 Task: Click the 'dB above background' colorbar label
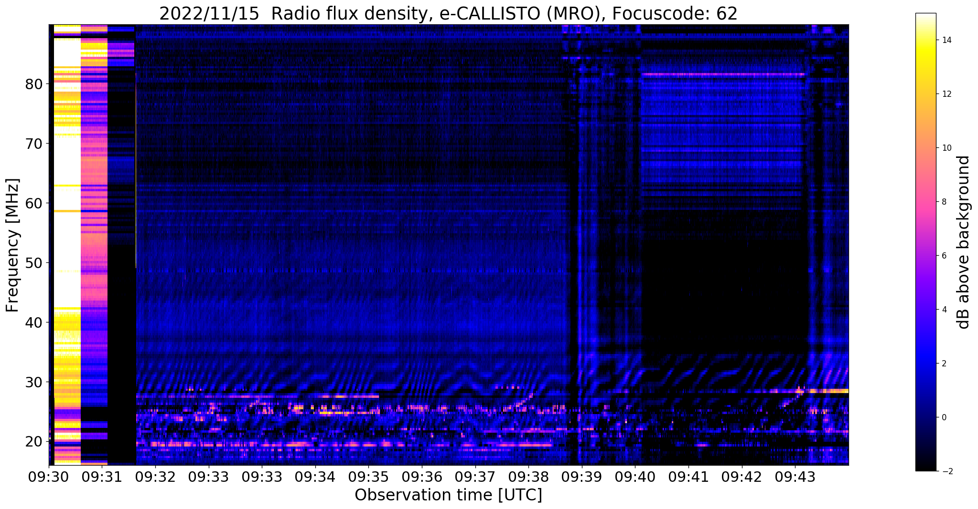coord(964,242)
